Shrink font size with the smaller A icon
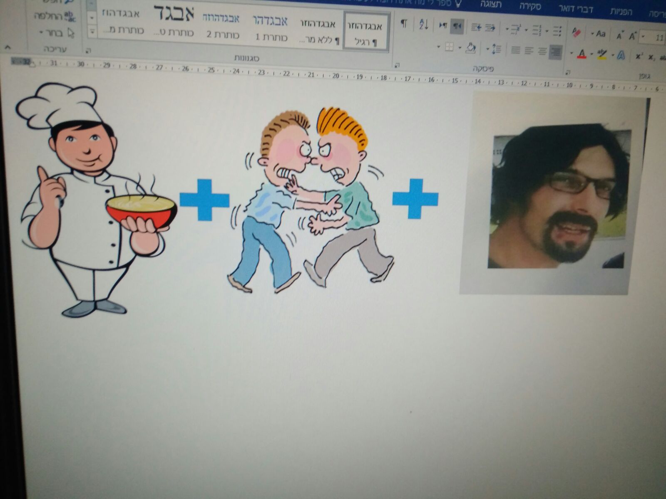Screen dimensions: 666x499 click(620, 35)
